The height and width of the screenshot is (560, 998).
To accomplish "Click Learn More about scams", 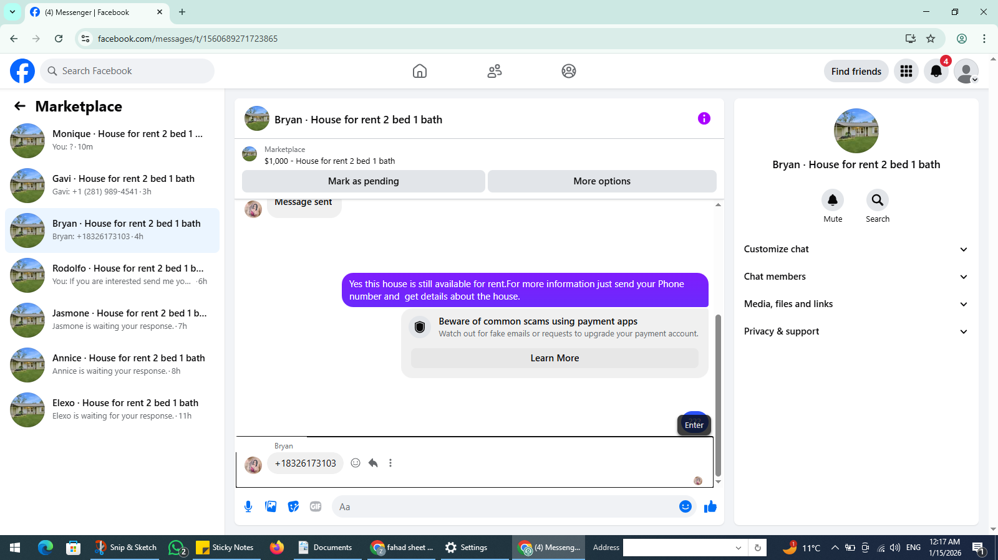I will tap(555, 358).
